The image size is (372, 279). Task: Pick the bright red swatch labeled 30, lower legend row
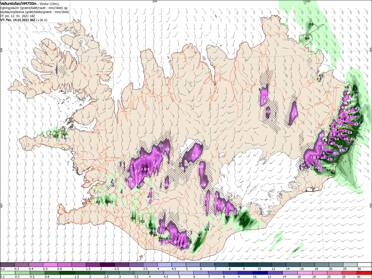(365, 273)
